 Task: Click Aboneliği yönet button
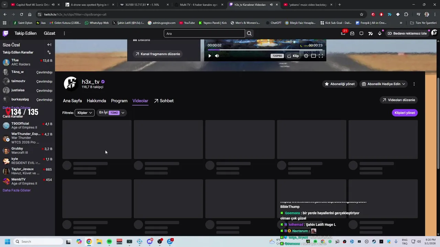(340, 84)
